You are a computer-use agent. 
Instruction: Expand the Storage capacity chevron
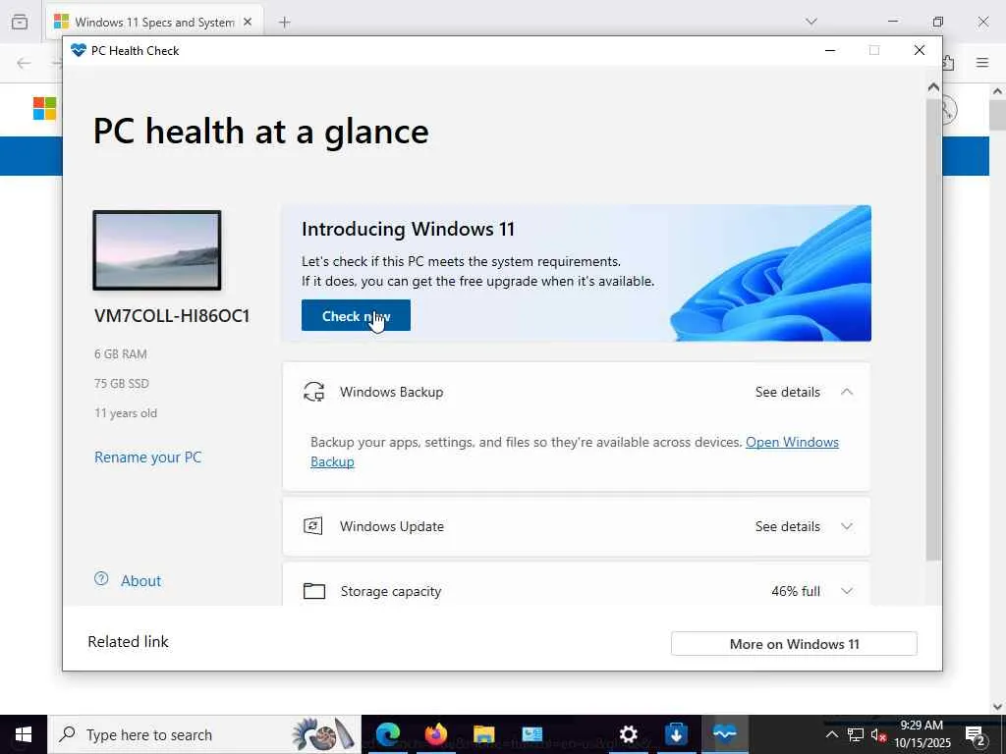pos(847,591)
